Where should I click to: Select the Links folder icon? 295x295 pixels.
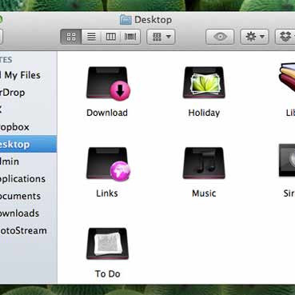[108, 164]
